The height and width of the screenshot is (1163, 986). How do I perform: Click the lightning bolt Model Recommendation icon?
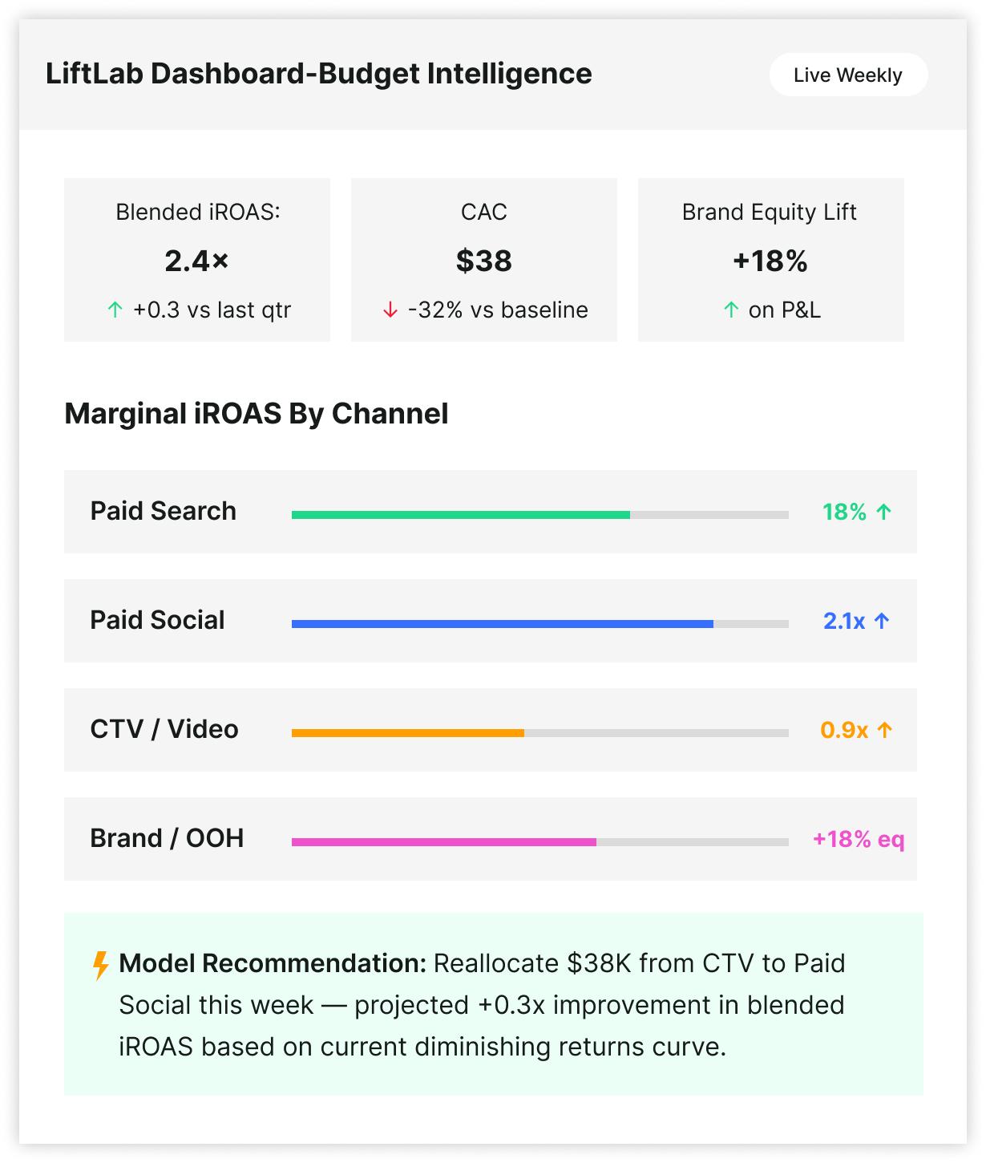pos(100,965)
